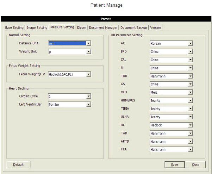Switch to the Image Setting tab
212x174 pixels.
click(x=37, y=27)
